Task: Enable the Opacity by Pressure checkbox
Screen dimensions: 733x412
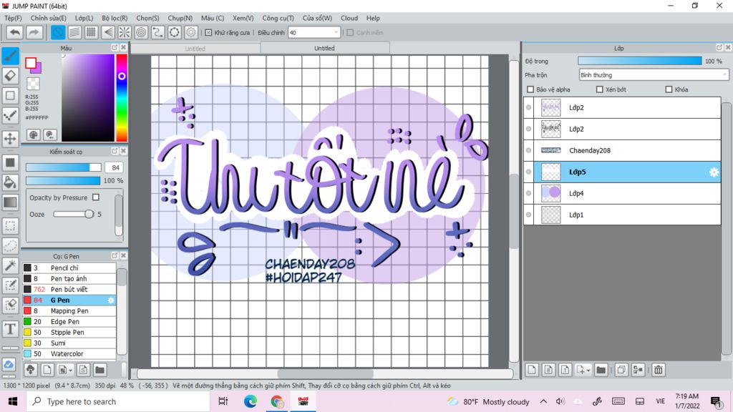Action: click(x=96, y=197)
